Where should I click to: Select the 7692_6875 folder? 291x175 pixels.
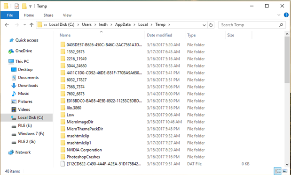click(x=76, y=94)
